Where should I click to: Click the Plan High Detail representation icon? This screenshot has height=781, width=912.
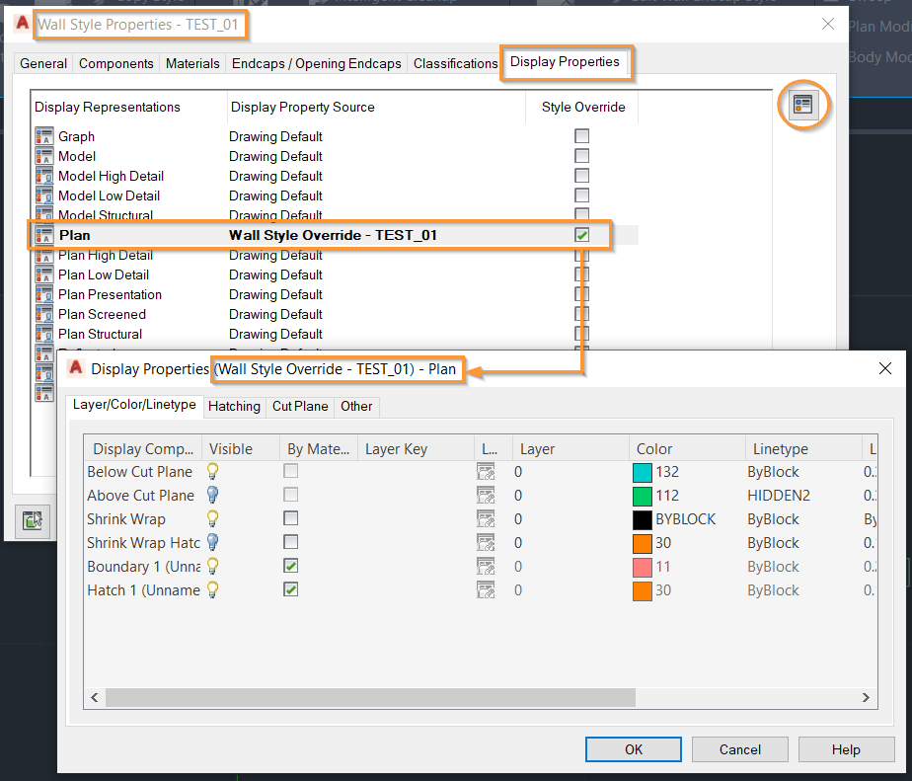(46, 255)
